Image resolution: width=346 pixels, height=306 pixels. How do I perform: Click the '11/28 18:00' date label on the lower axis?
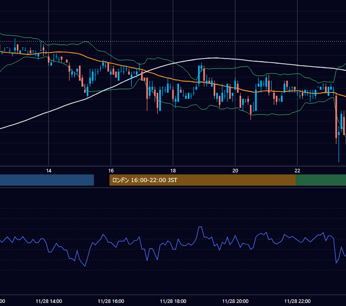tap(173, 301)
